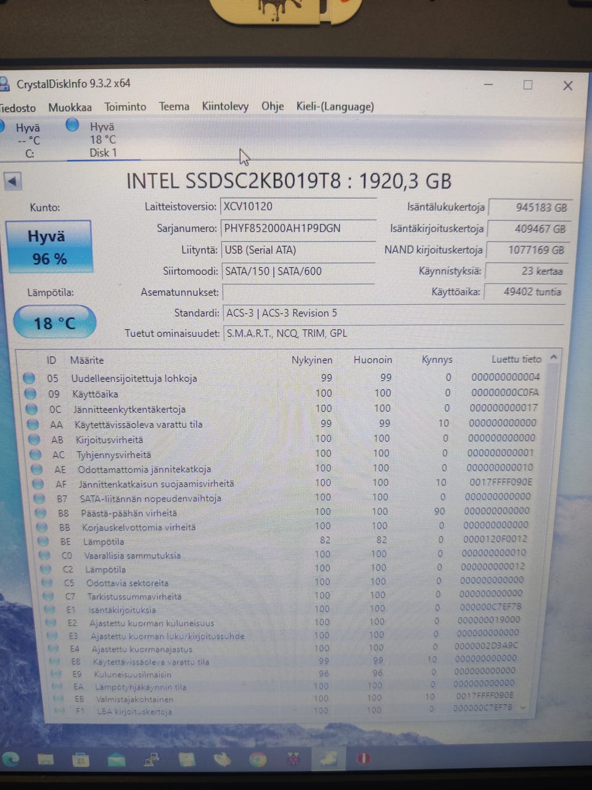Click the previous disk arrow button
The height and width of the screenshot is (790, 592).
12,181
